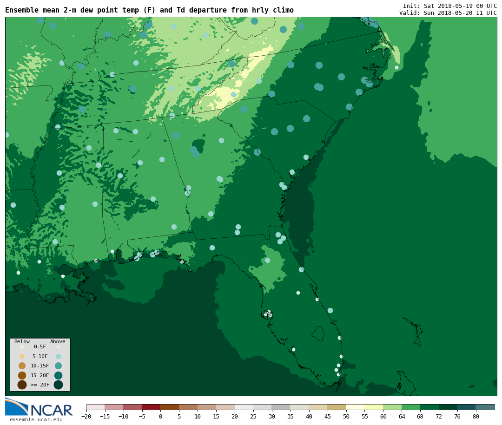Click the Above 10-15F teal legend circle

(58, 366)
